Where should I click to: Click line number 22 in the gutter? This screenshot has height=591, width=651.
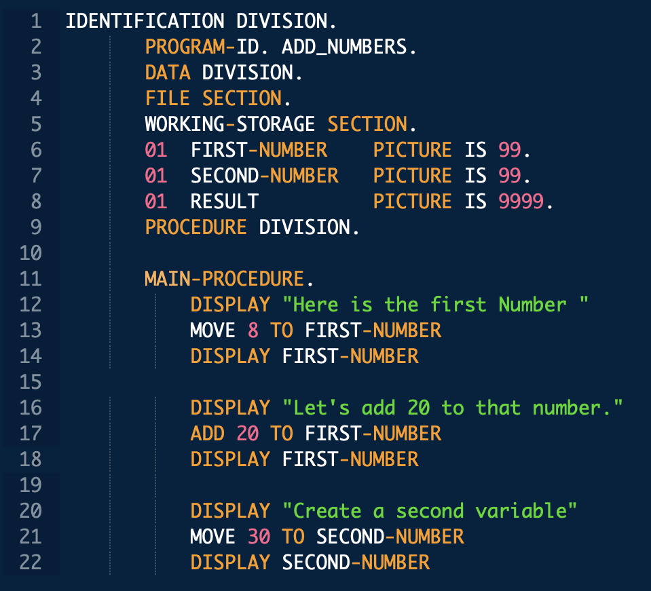30,563
